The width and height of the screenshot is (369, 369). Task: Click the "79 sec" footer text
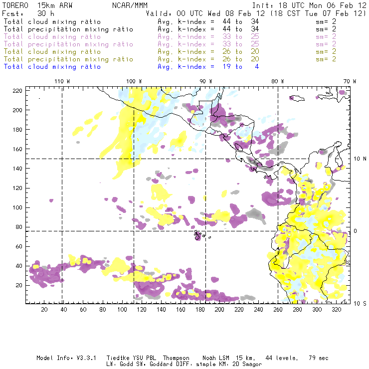point(319,358)
